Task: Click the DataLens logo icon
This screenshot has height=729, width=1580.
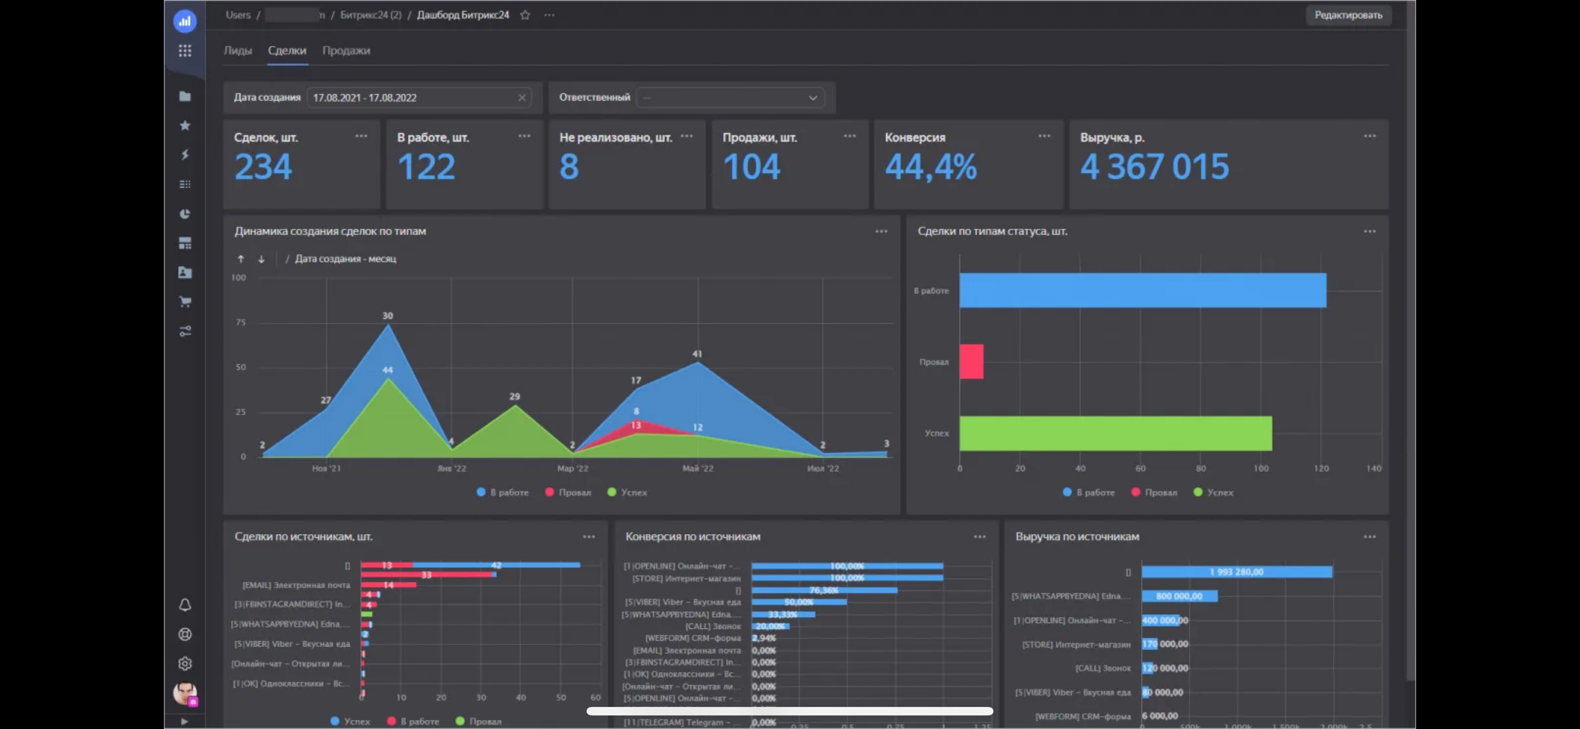Action: click(185, 21)
